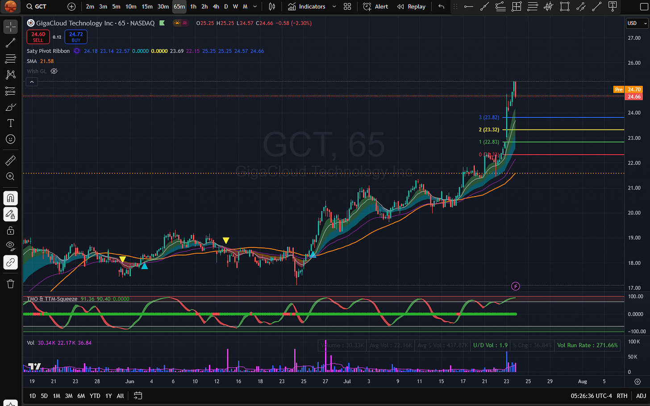Image resolution: width=650 pixels, height=406 pixels.
Task: Click the Pre 24.70 price label
Action: [628, 89]
